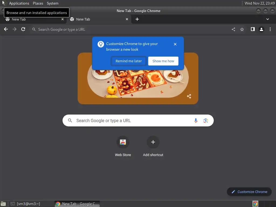Close the first New Tab
Image resolution: width=276 pixels, height=207 pixels.
[63, 19]
